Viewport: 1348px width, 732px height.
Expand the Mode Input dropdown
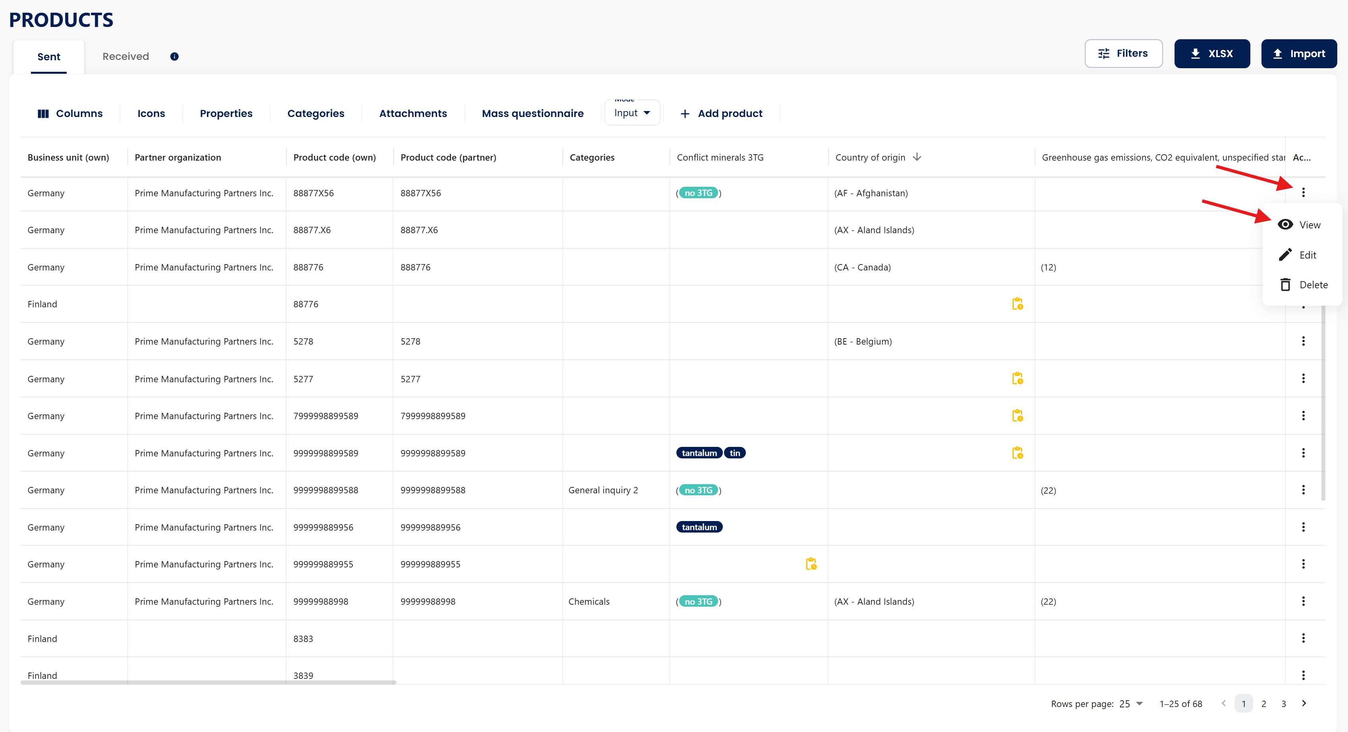(x=632, y=113)
